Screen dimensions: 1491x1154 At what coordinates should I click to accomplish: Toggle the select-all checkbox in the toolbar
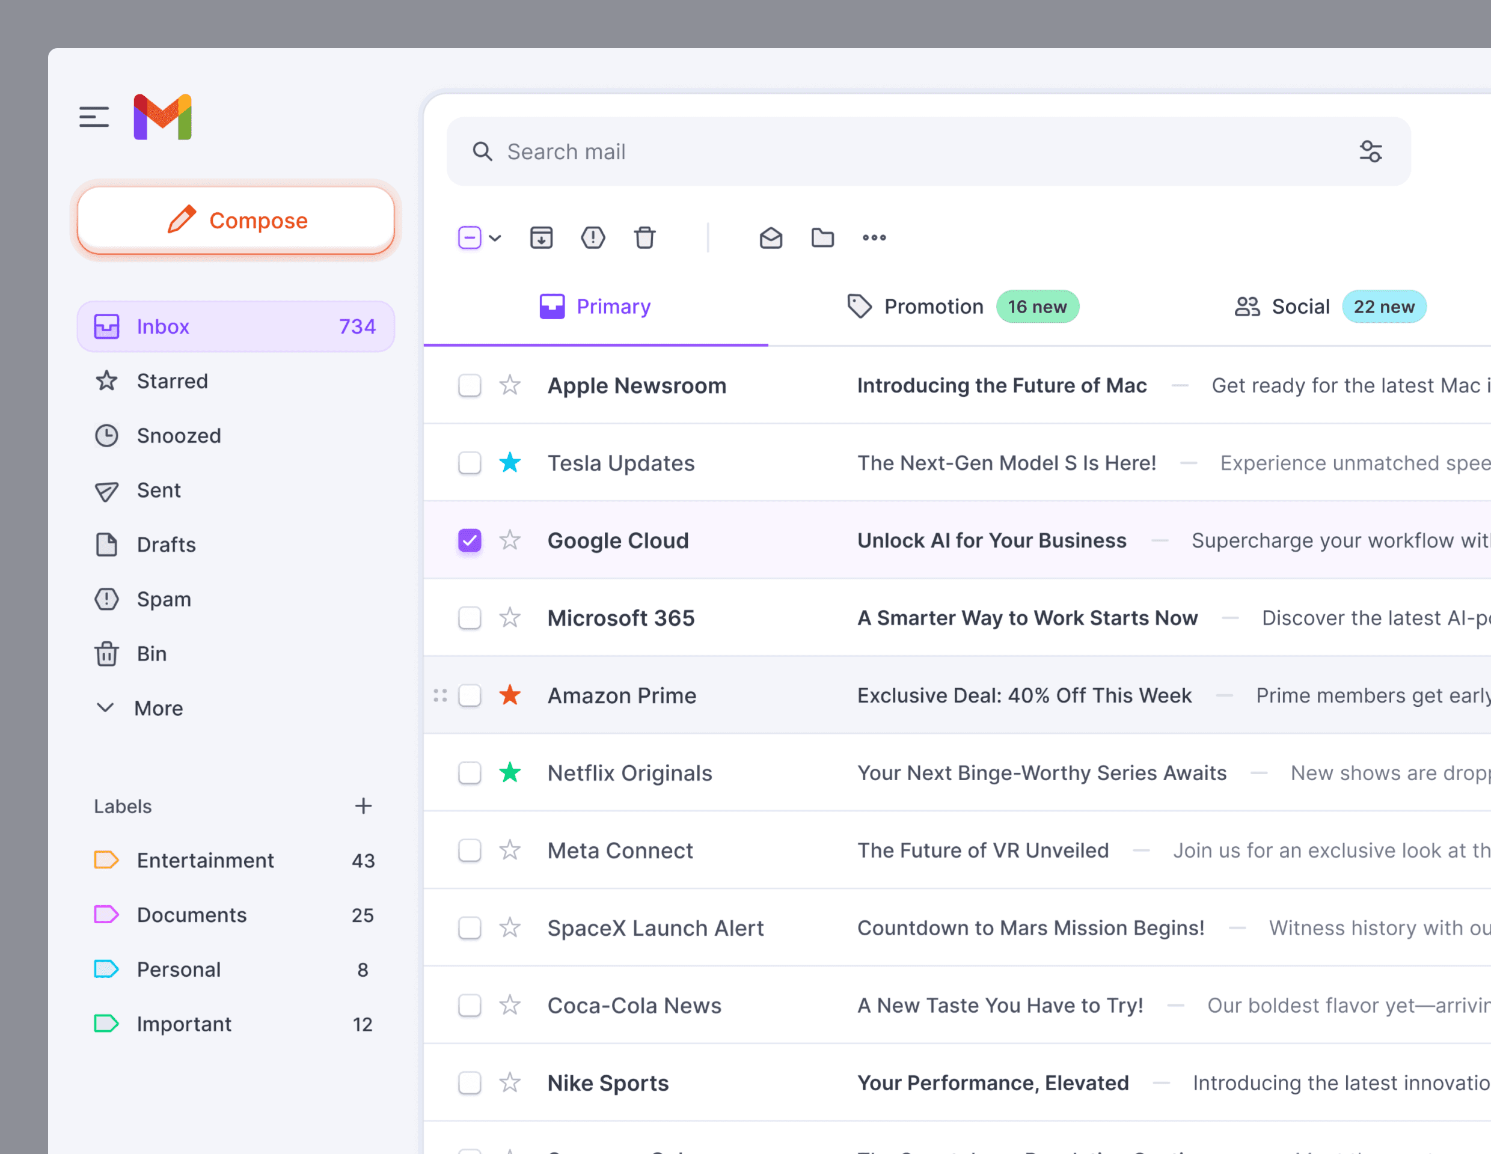[470, 237]
